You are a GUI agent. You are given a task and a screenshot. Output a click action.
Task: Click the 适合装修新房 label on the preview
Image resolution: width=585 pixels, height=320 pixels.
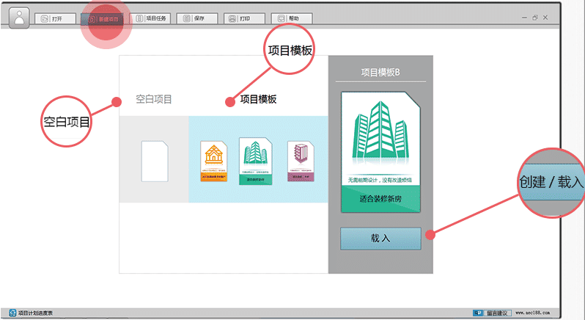(380, 198)
